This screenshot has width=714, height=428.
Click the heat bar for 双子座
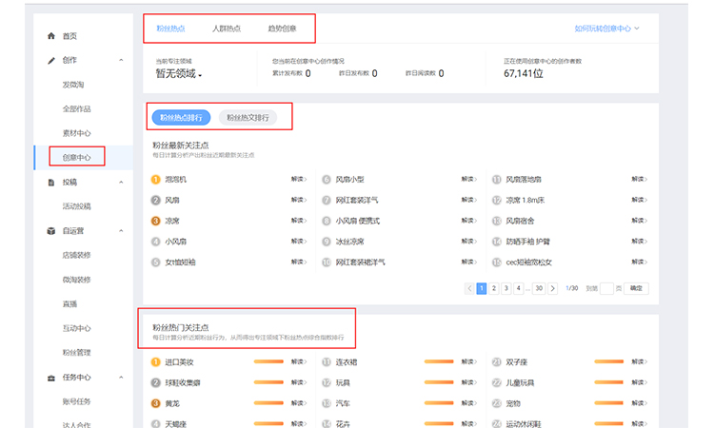point(609,362)
